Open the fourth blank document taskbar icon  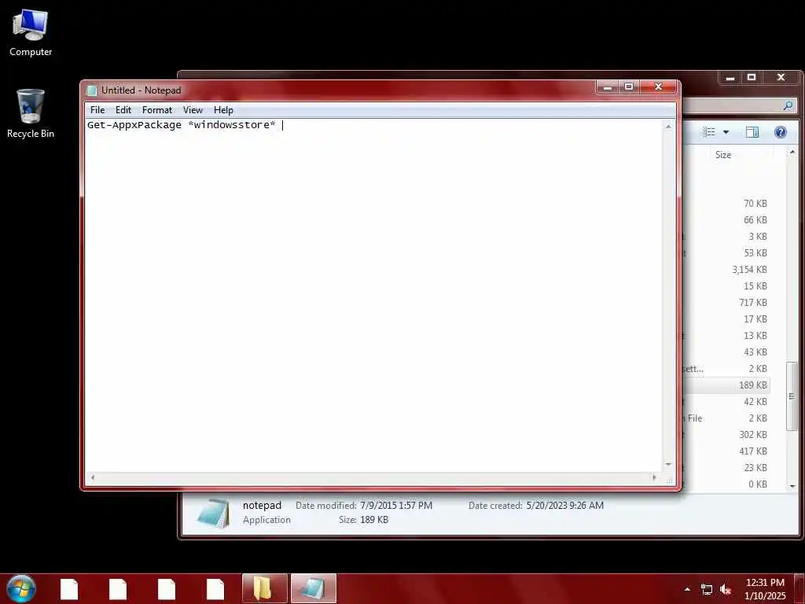[x=215, y=589]
